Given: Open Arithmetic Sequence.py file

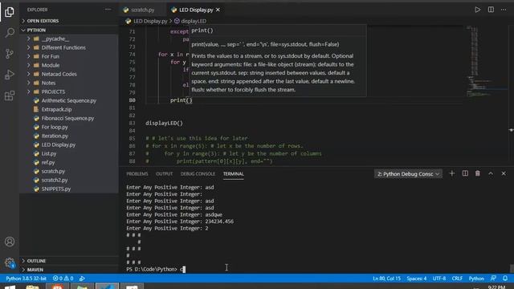Looking at the screenshot, I should (x=69, y=100).
